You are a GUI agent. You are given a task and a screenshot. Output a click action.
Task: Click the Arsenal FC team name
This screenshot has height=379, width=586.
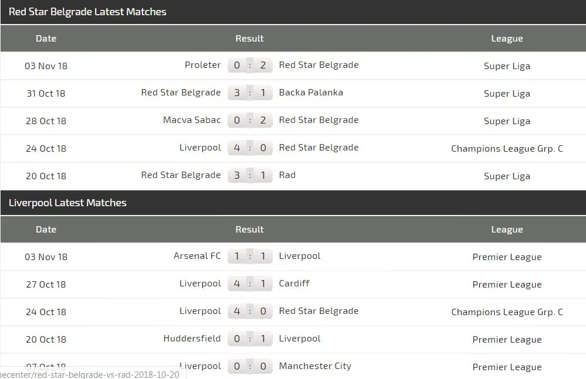197,256
